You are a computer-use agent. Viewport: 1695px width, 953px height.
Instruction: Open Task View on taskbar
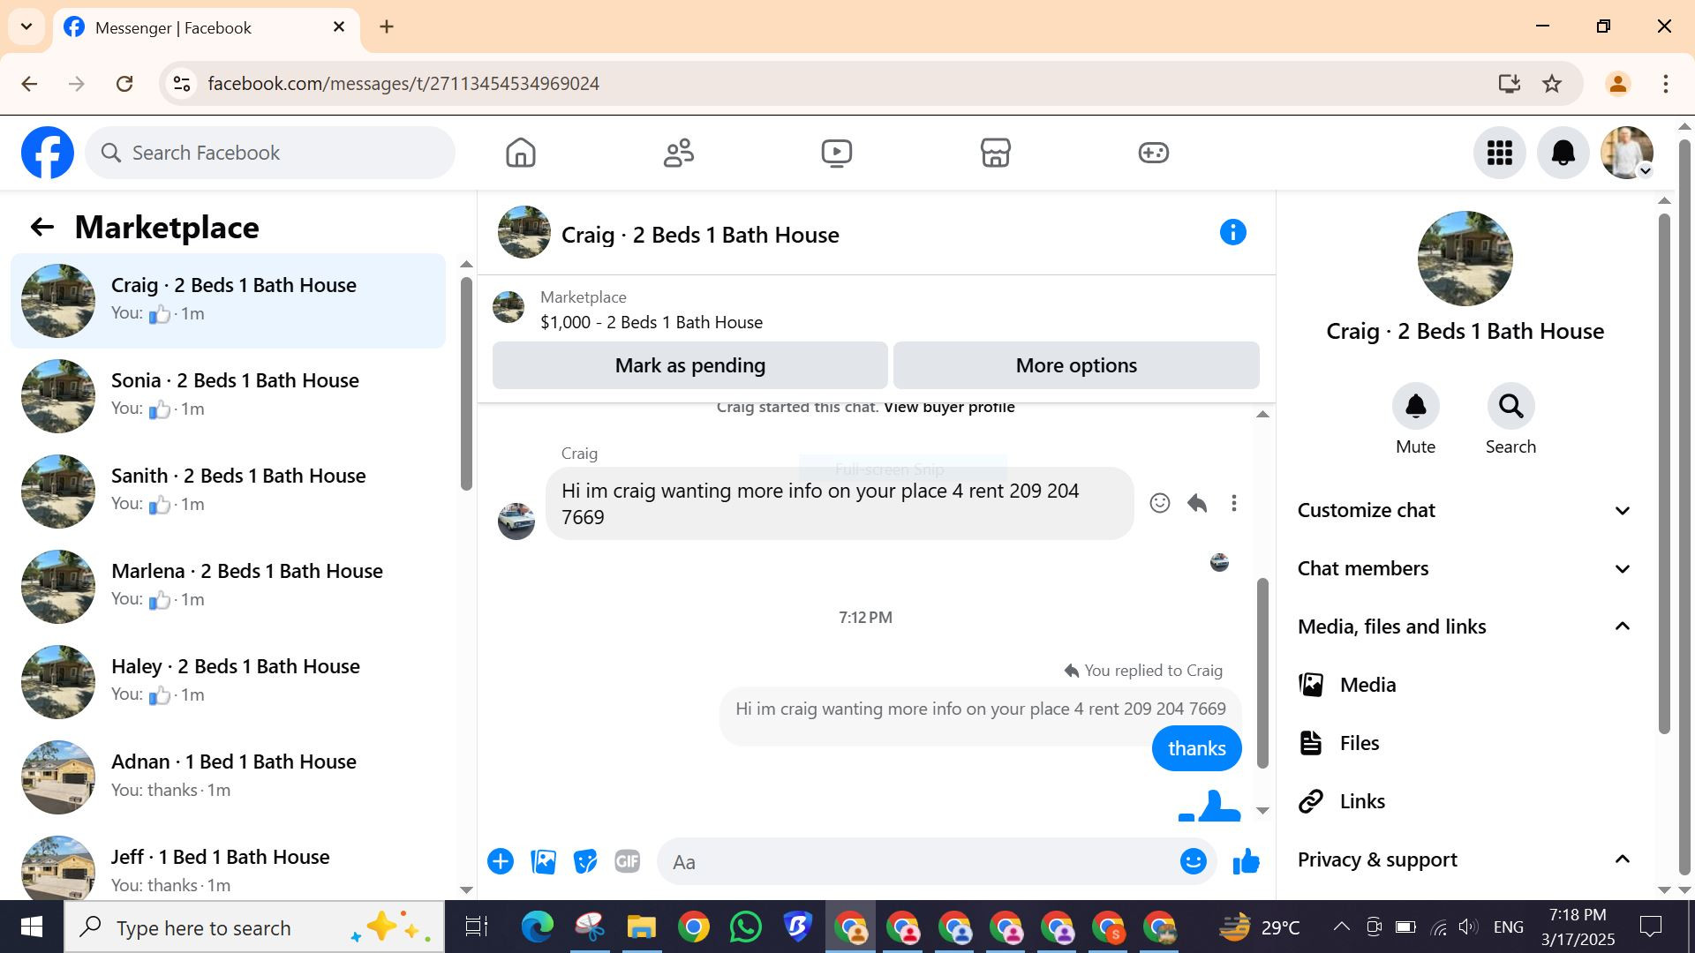pyautogui.click(x=477, y=927)
